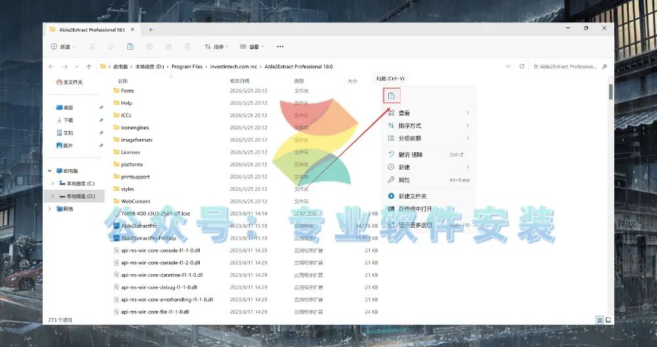657x347 pixels.
Task: Sort by Size column header
Action: tap(352, 81)
